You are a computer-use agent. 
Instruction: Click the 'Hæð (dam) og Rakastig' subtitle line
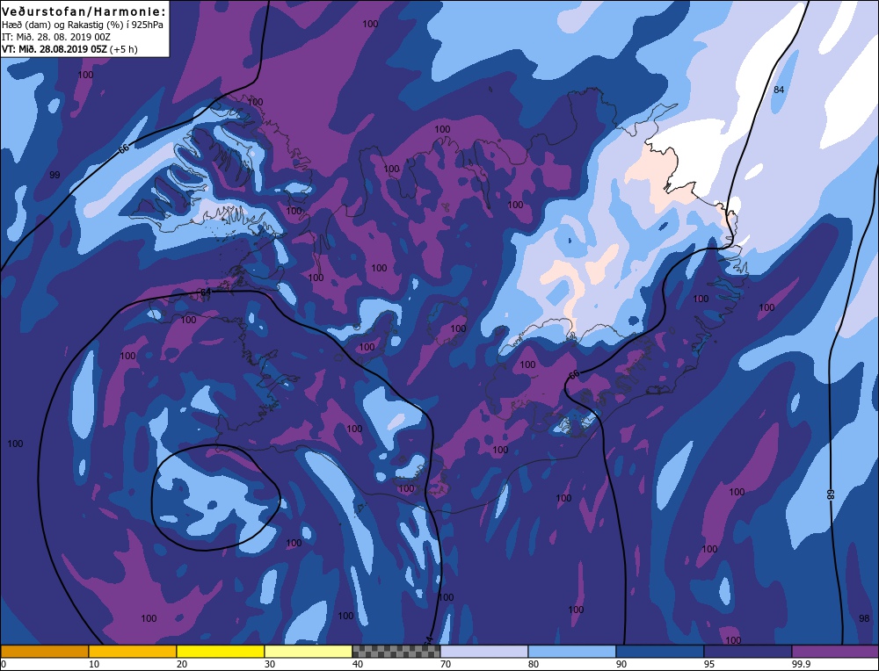83,25
